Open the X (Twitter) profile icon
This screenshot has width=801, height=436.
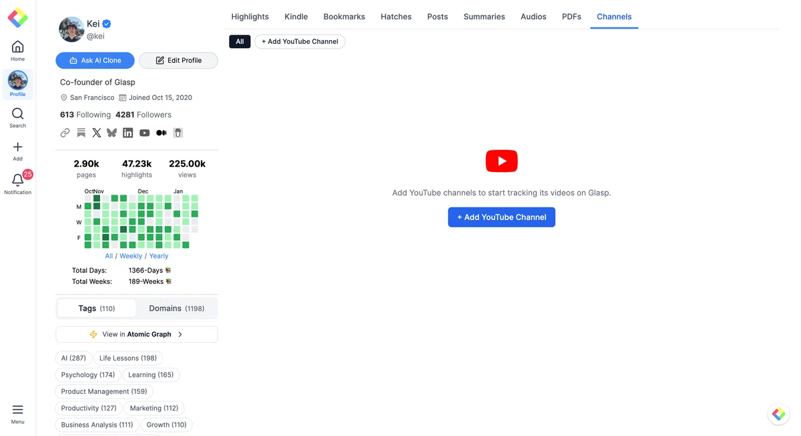97,133
